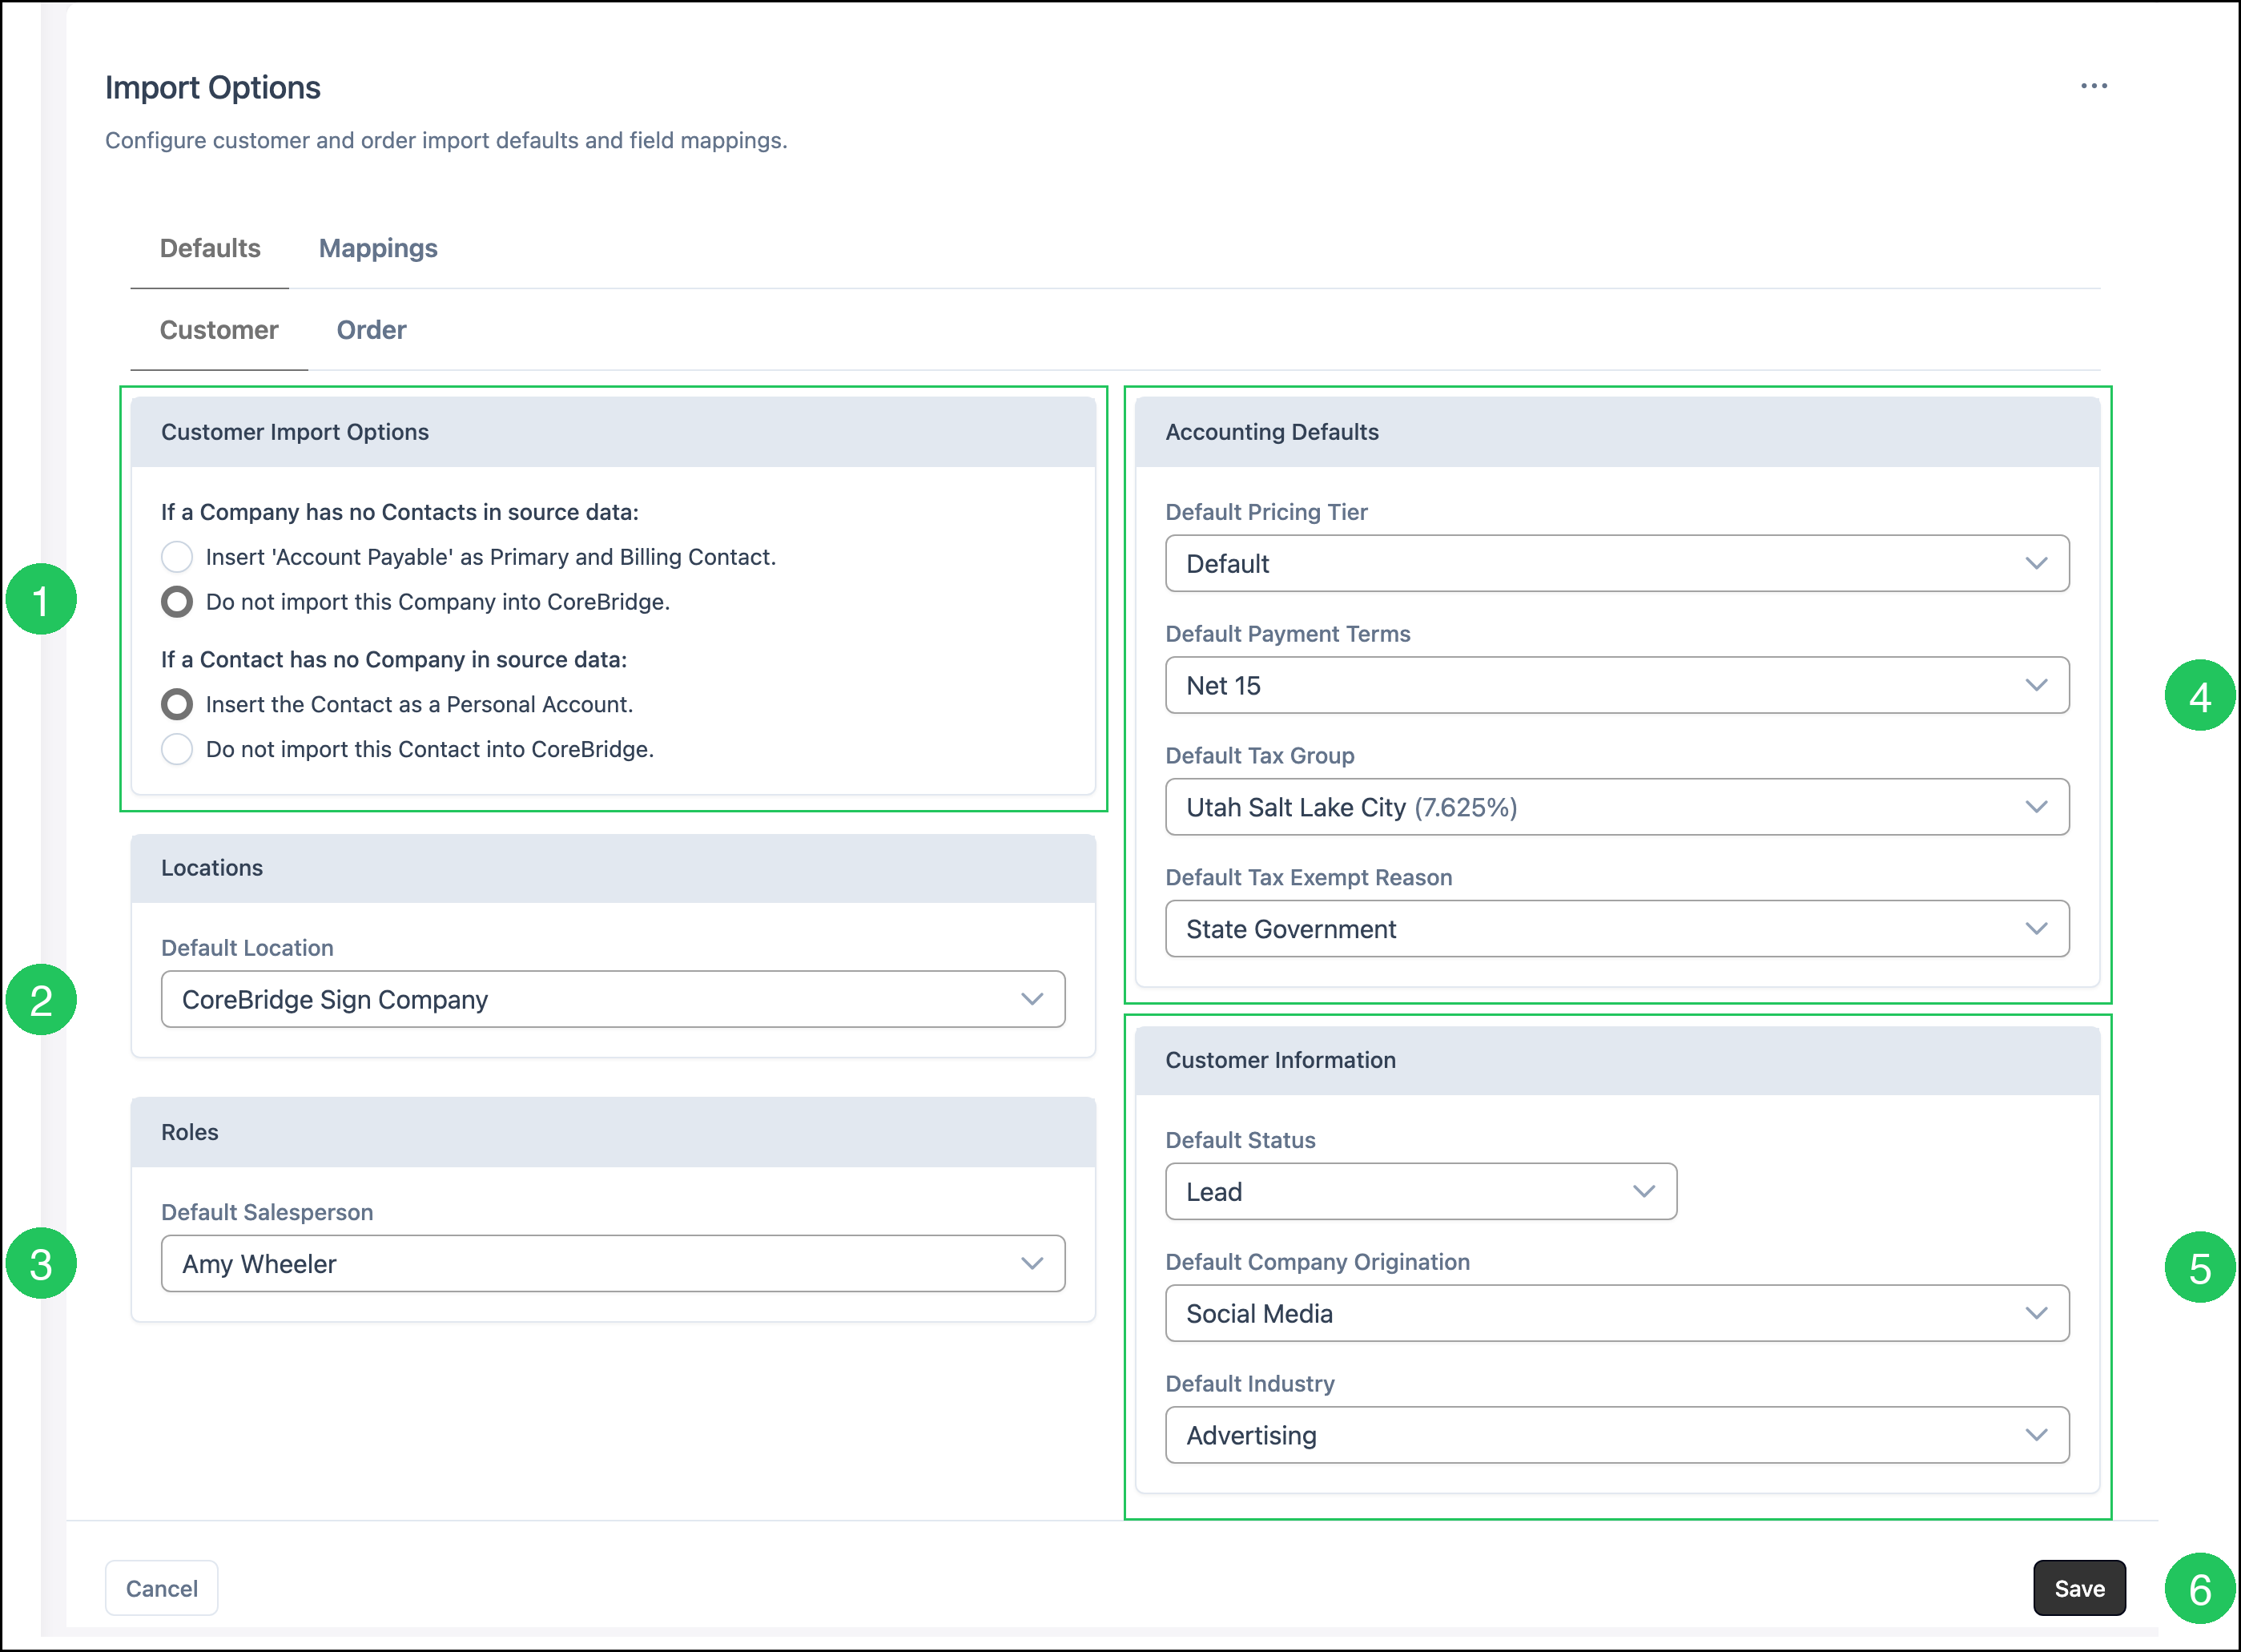Expand the Default Industry dropdown

[x=1617, y=1436]
